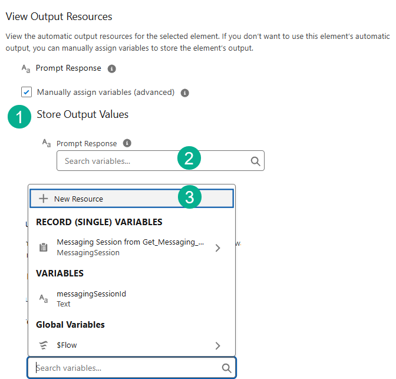Uncheck the Manually assign variables checkbox
Image resolution: width=396 pixels, height=379 pixels.
tap(27, 92)
